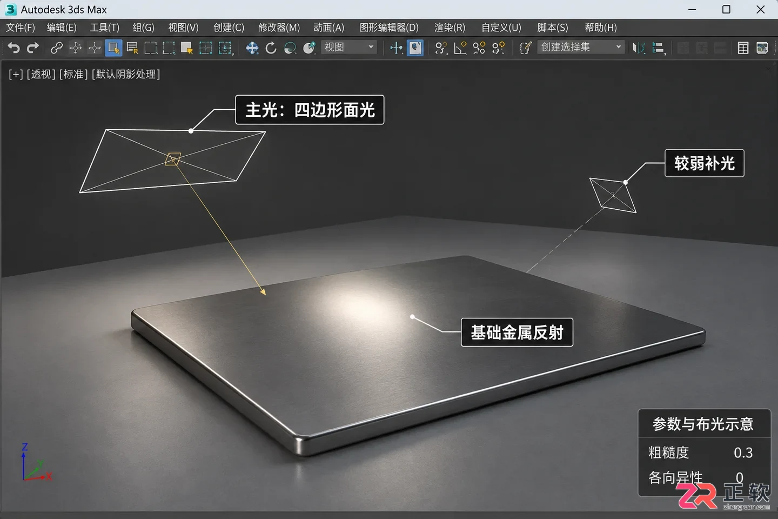Open the 图形编辑器(D) menu
This screenshot has width=778, height=519.
pyautogui.click(x=389, y=28)
